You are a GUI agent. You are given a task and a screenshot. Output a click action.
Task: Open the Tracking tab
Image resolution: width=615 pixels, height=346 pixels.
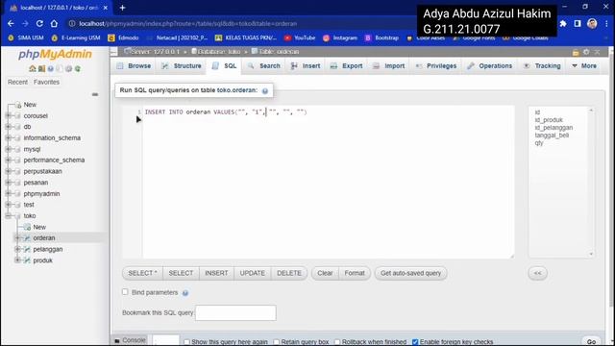(542, 66)
